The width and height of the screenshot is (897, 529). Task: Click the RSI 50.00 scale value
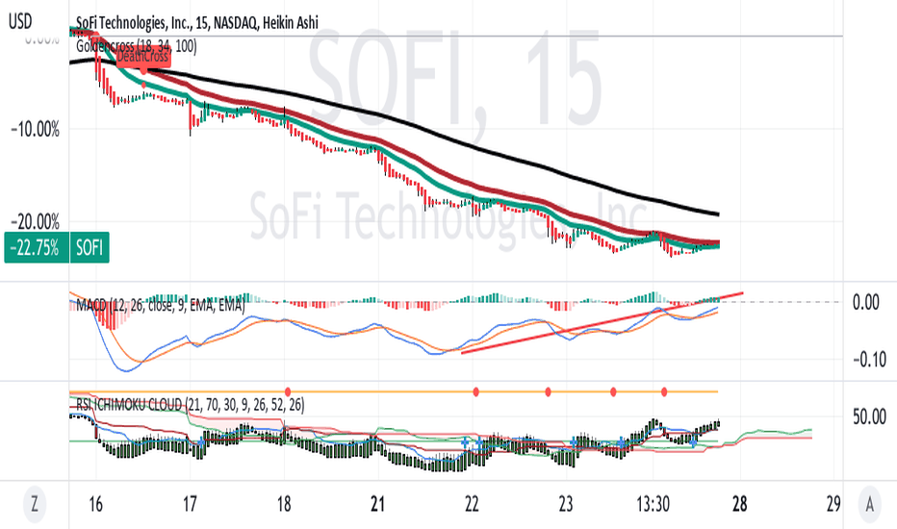[869, 416]
